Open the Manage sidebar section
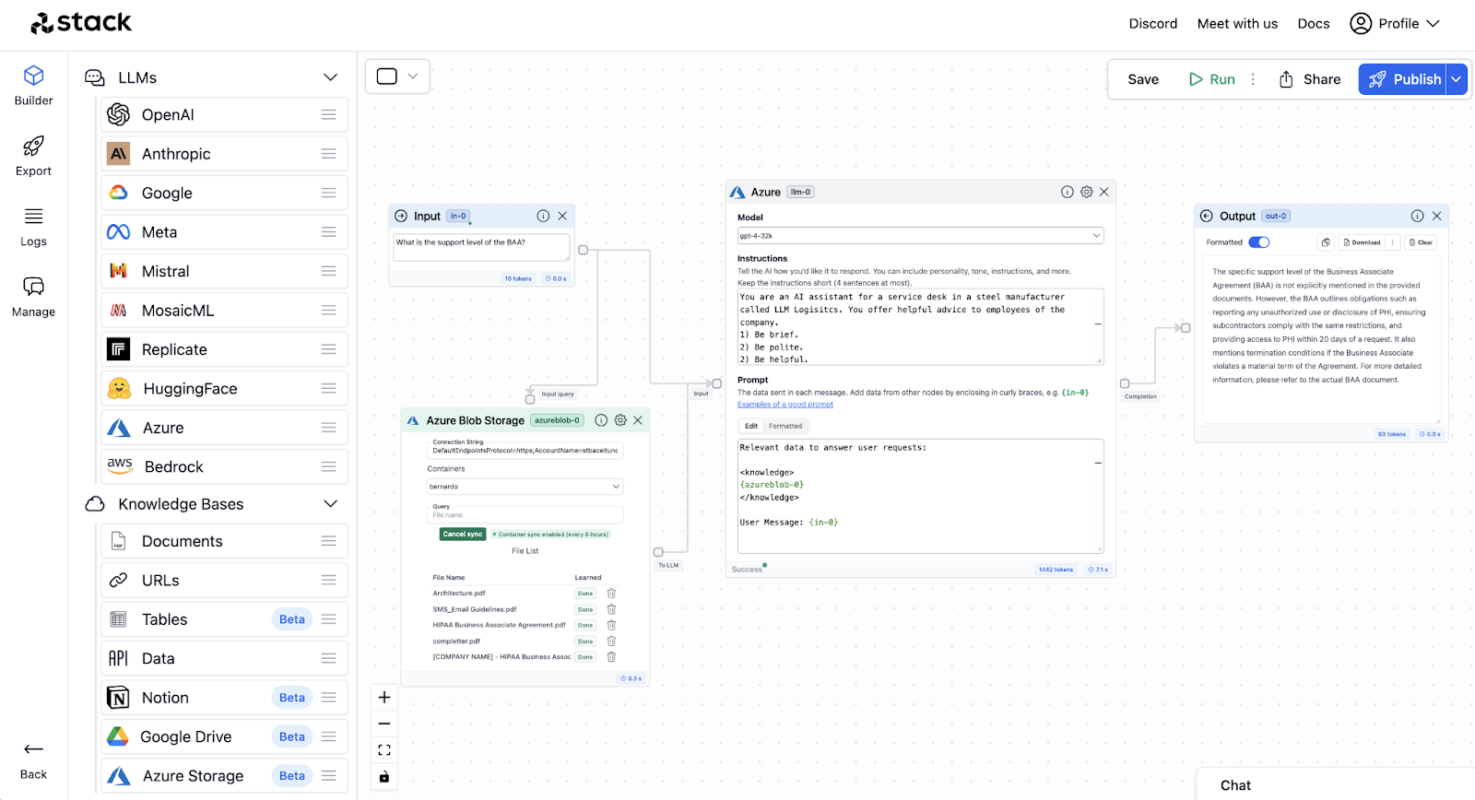 point(33,297)
